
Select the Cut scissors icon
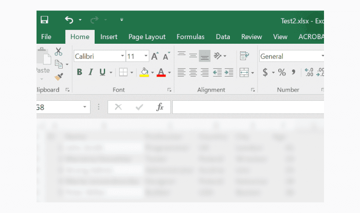pyautogui.click(x=58, y=51)
